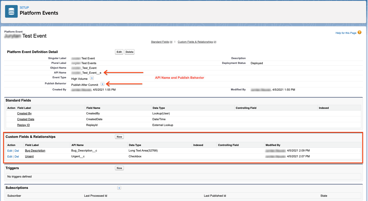Edit the Urgent field
Viewport: 368px width, 201px height.
coord(10,157)
